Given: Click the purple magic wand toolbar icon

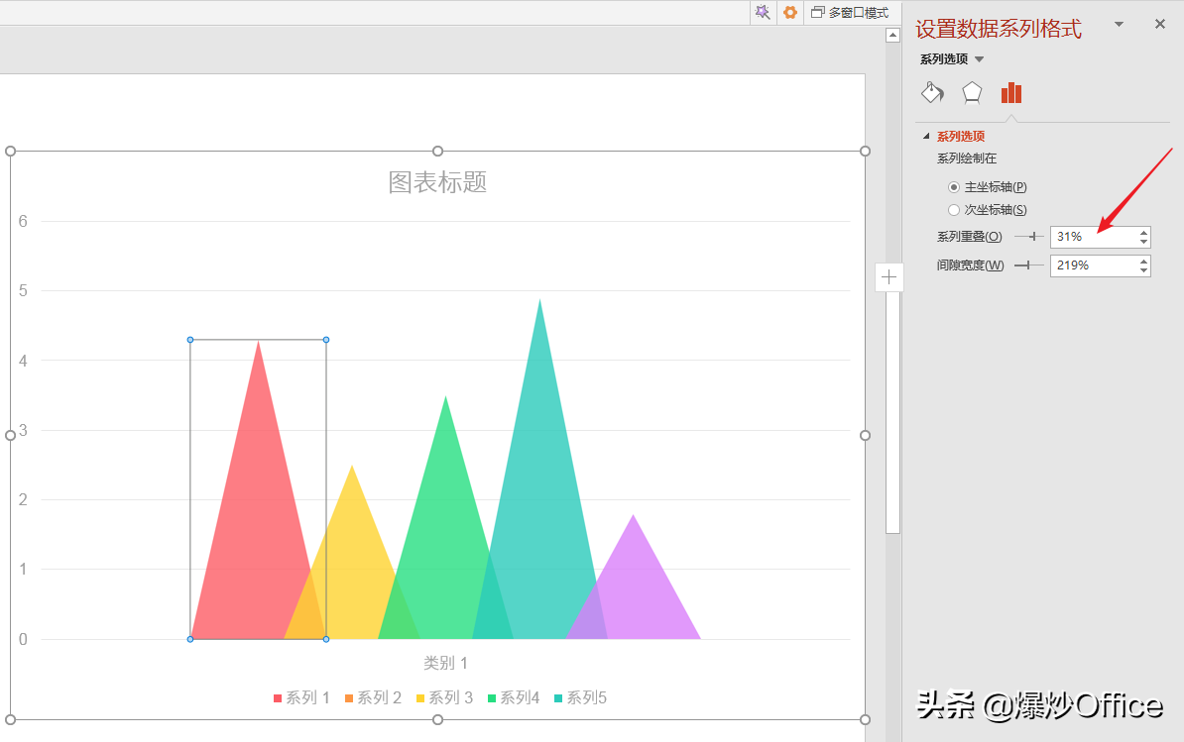Looking at the screenshot, I should coord(763,12).
